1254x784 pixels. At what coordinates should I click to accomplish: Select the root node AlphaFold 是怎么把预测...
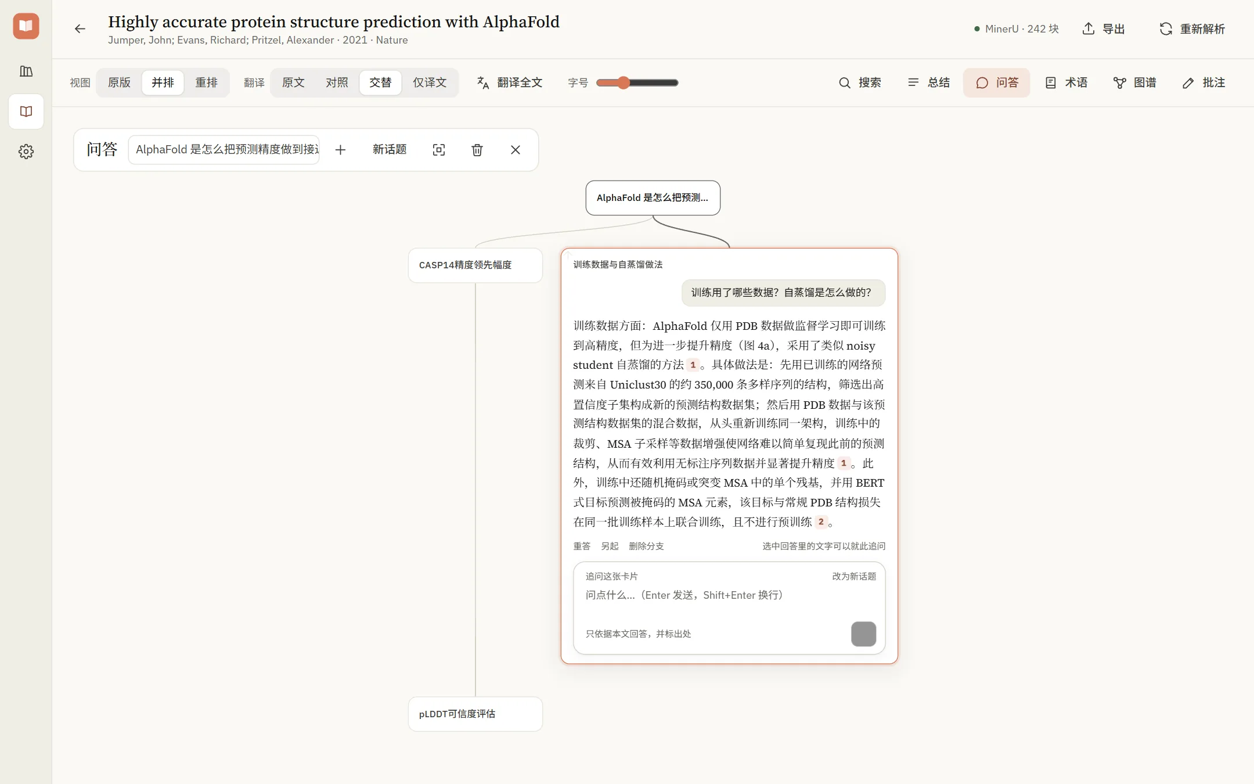(653, 198)
